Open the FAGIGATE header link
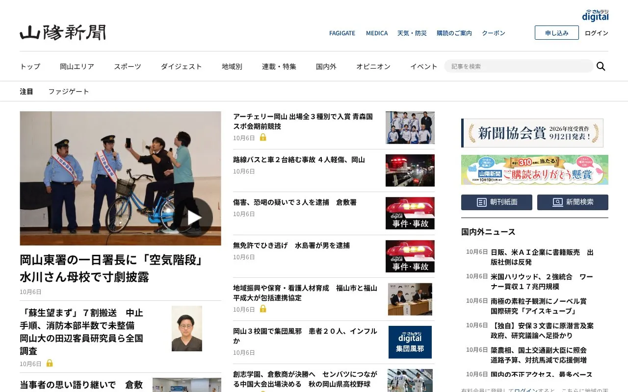Image resolution: width=628 pixels, height=392 pixels. coord(342,33)
